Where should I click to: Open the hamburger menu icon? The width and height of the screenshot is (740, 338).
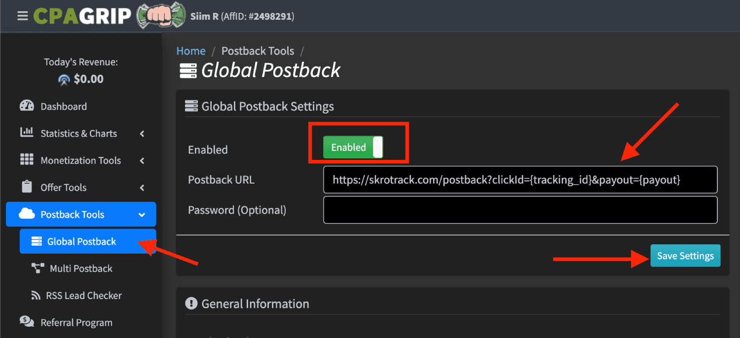(22, 16)
